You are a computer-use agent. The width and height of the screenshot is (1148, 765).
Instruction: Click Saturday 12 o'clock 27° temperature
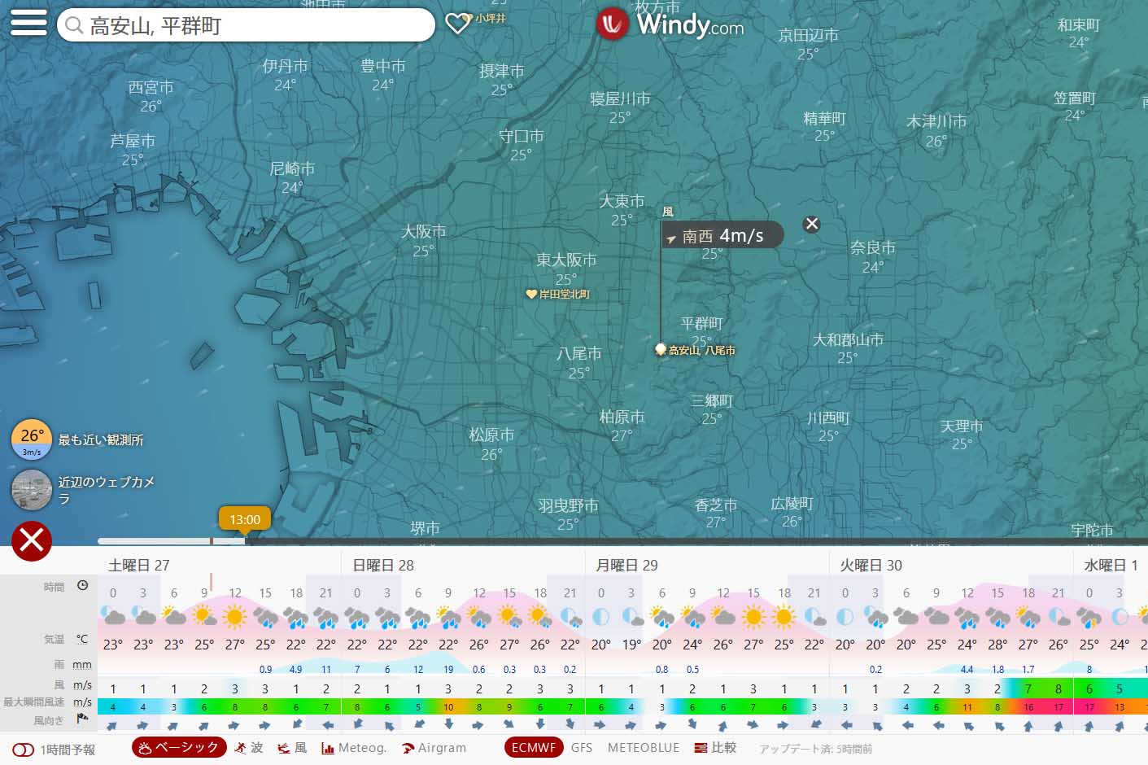click(x=235, y=645)
